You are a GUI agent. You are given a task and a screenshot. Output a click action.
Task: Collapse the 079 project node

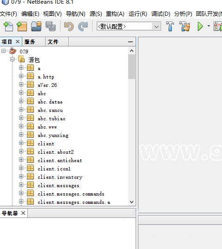pos(3,51)
